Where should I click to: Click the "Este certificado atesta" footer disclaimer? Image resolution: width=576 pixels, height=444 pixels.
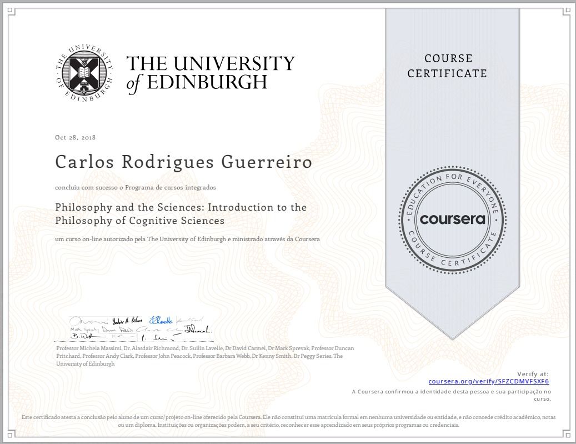click(288, 421)
